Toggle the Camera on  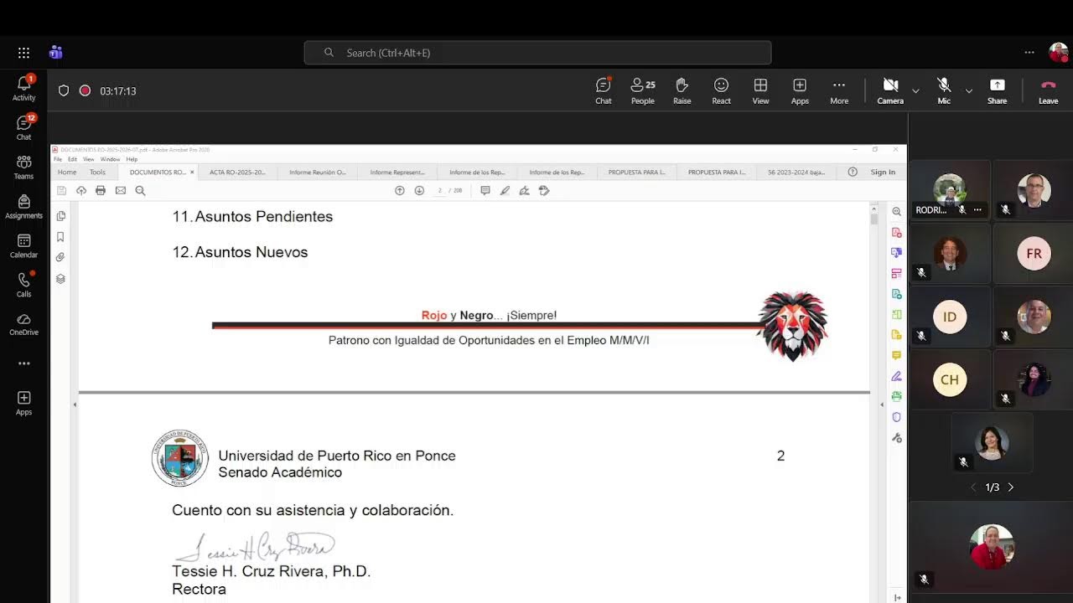(x=890, y=90)
